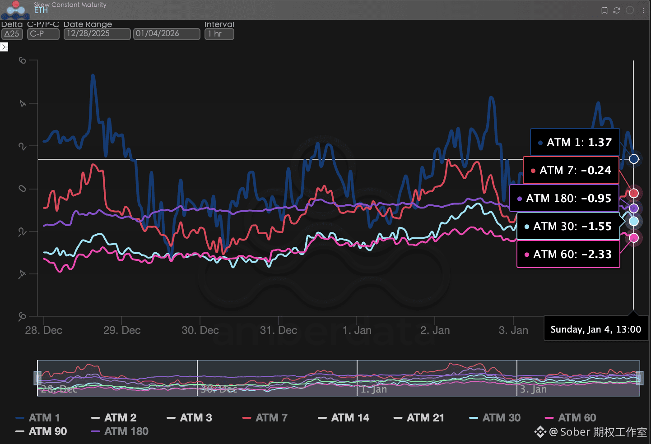Screen dimensions: 651x444
Task: Click the Amberdata logo icon
Action: 16,10
